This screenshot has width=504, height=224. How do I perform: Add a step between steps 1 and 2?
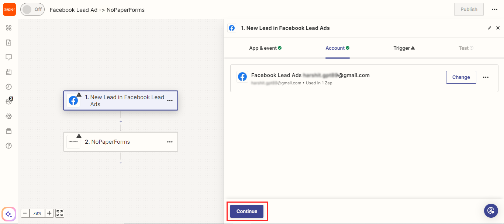[121, 122]
